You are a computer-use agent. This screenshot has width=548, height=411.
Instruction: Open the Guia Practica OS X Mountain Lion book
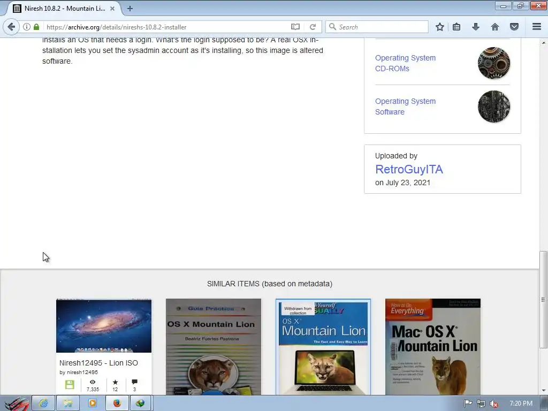213,347
